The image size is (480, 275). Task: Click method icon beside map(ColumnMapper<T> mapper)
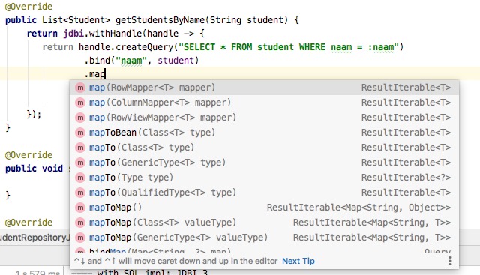tap(80, 103)
